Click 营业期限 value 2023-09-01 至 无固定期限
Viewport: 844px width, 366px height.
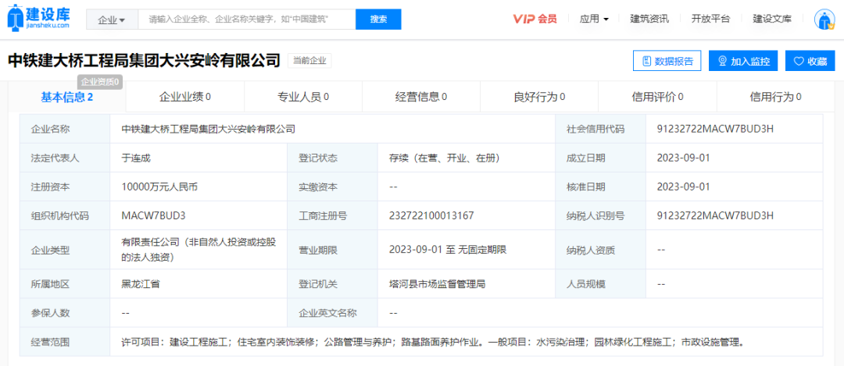[448, 250]
